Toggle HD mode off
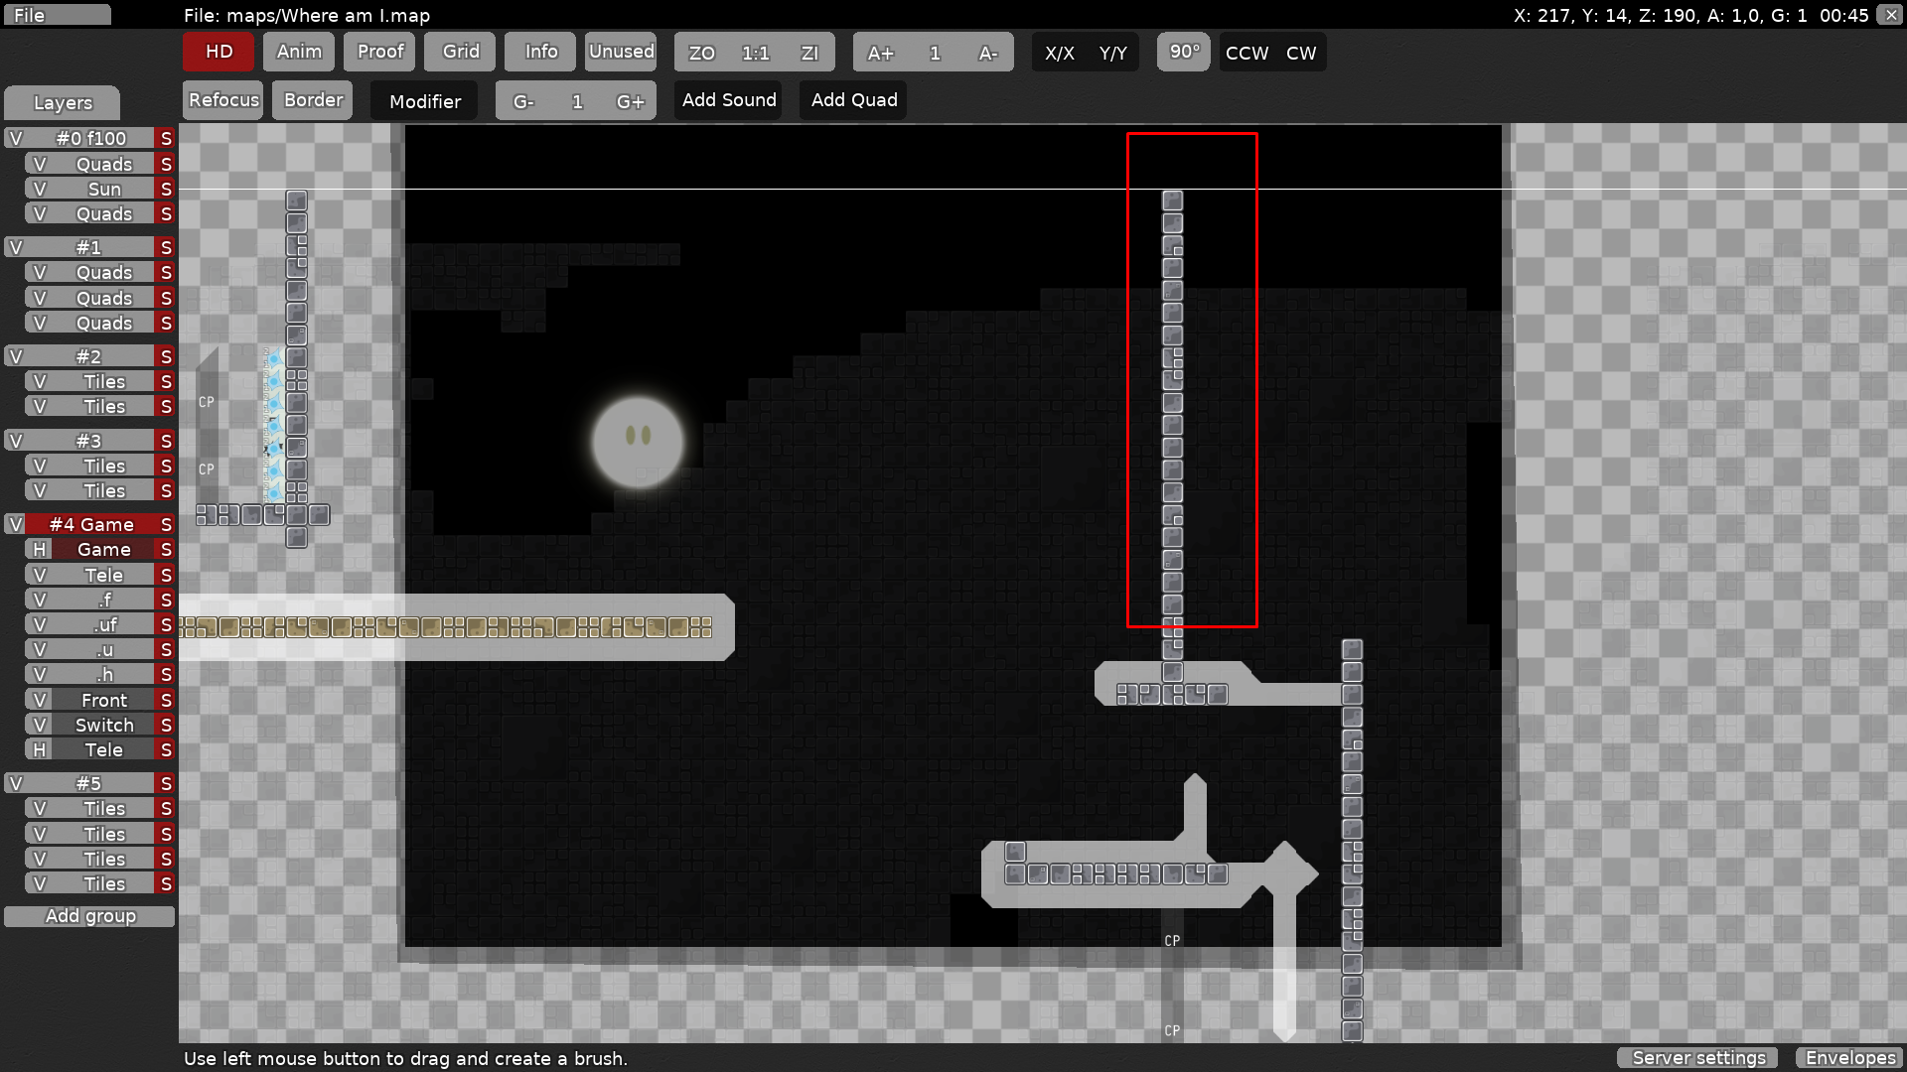 point(218,52)
